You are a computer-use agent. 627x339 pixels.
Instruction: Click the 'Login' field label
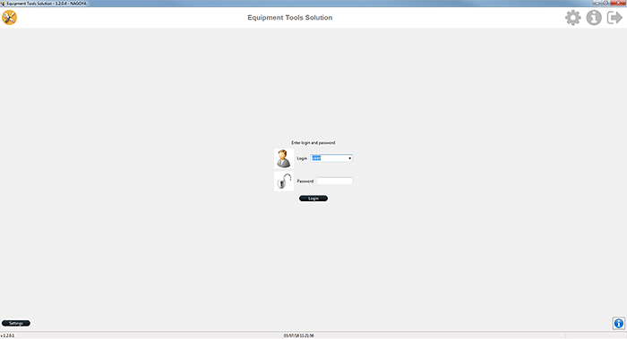tap(302, 158)
